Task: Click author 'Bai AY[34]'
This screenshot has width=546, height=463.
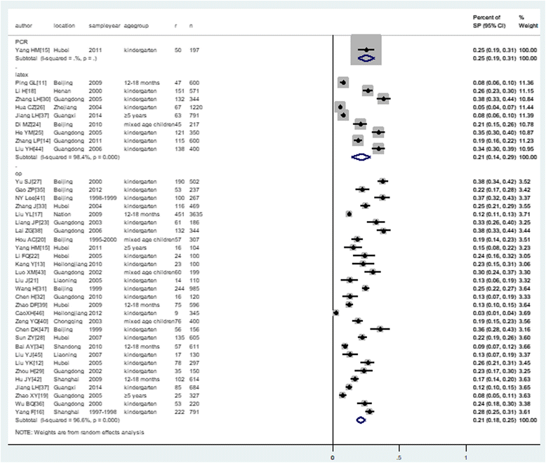Action: coord(29,347)
